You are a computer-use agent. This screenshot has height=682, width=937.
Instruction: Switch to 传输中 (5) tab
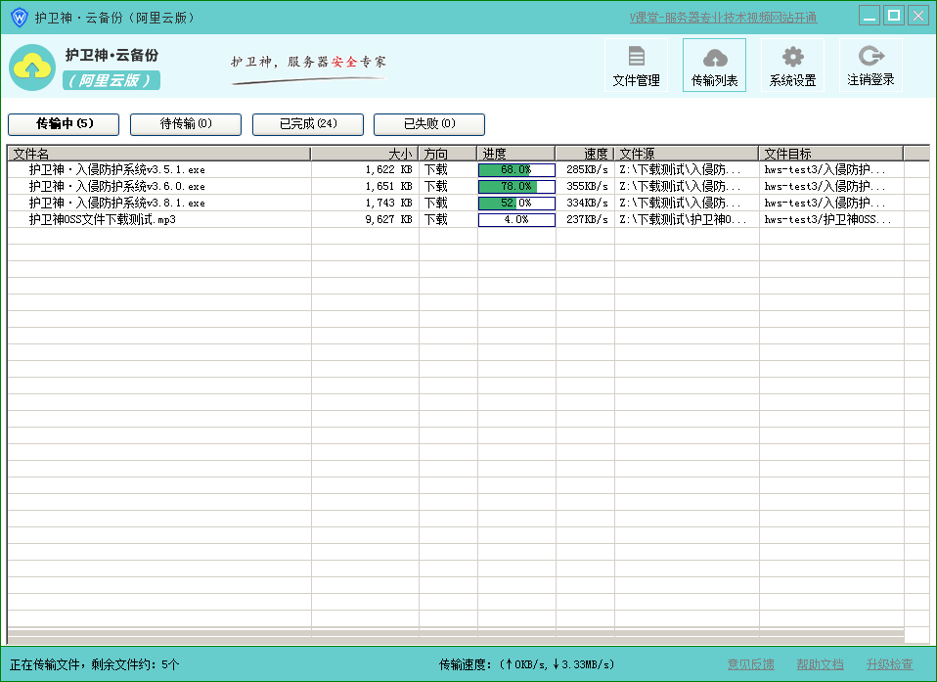[64, 124]
